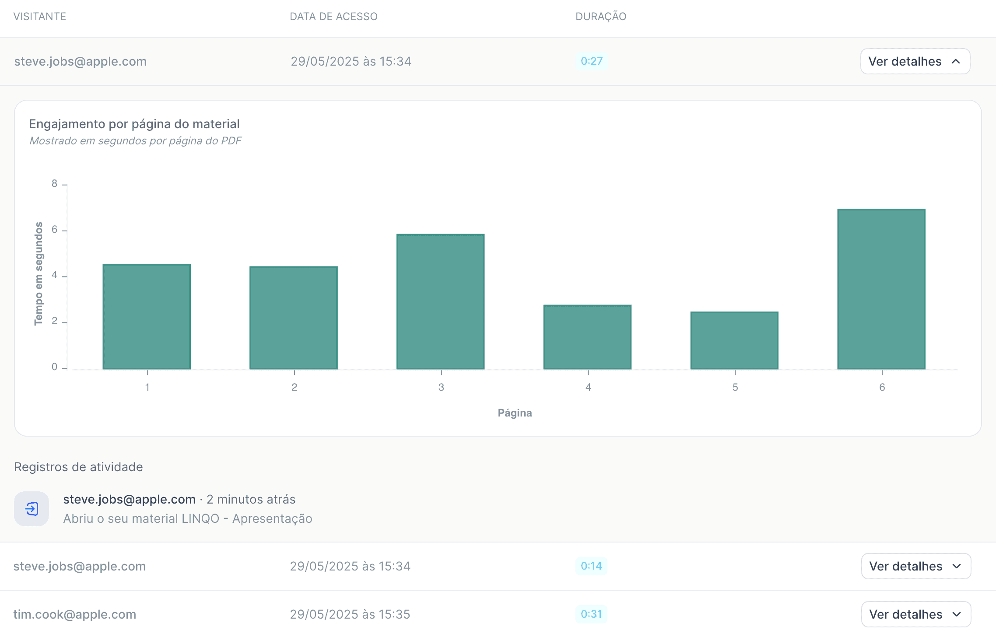Click the page 2 bar in the chart

click(294, 318)
